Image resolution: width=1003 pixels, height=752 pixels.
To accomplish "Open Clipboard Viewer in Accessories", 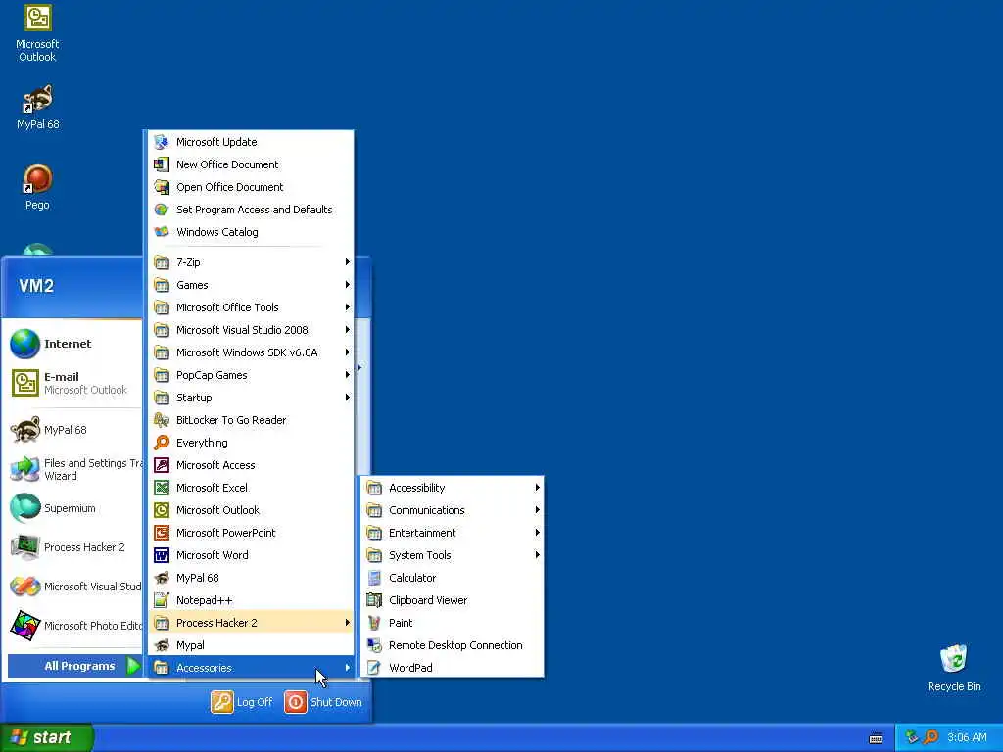I will coord(453,600).
